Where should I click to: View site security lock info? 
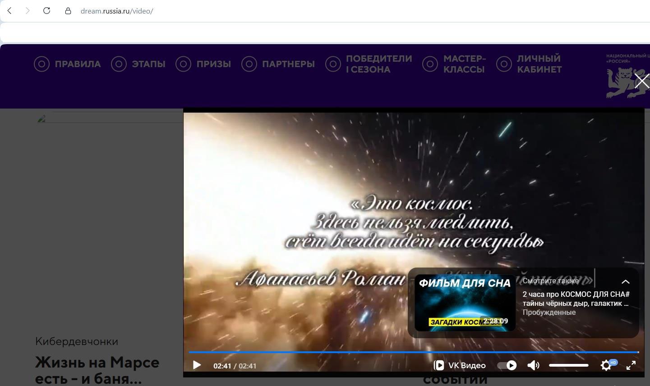pyautogui.click(x=68, y=11)
